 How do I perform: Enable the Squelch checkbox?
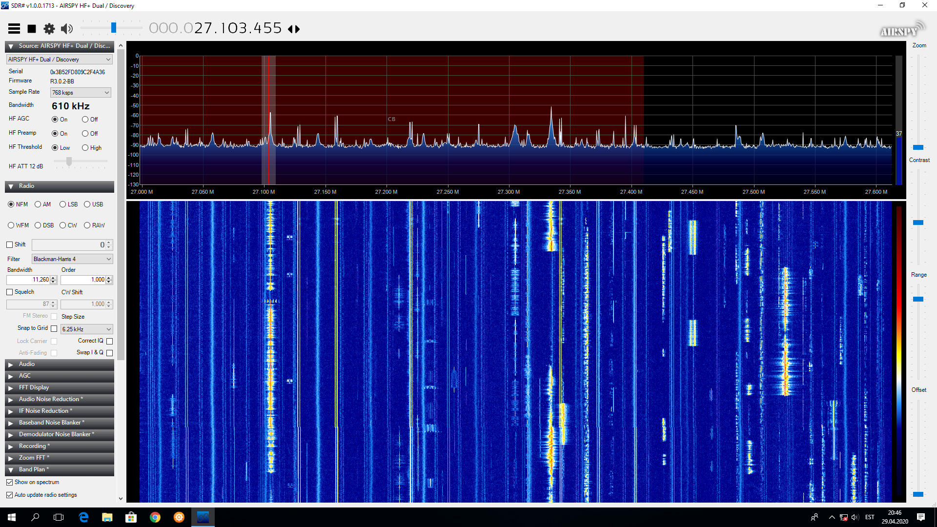click(x=10, y=292)
